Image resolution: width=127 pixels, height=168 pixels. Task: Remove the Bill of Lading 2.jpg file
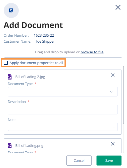[x=113, y=75]
